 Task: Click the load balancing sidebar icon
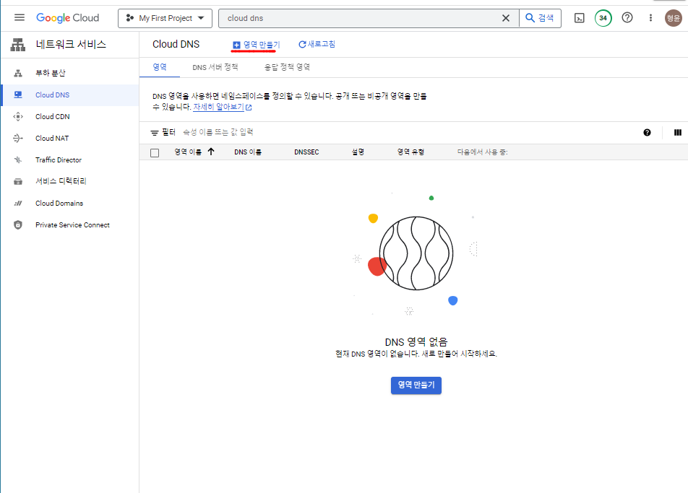[18, 73]
